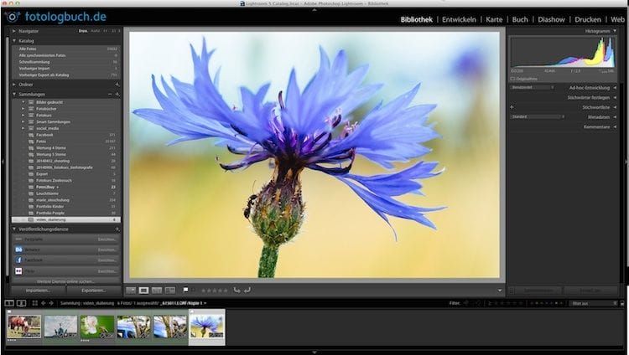Viewport: 629px width, 355px height.
Task: Click compare view icon in toolbar
Action: [157, 290]
